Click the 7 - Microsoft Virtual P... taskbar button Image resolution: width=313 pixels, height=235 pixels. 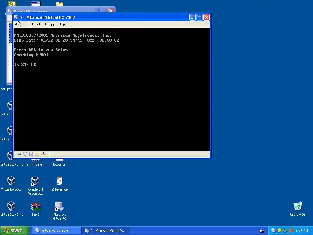coord(106,230)
